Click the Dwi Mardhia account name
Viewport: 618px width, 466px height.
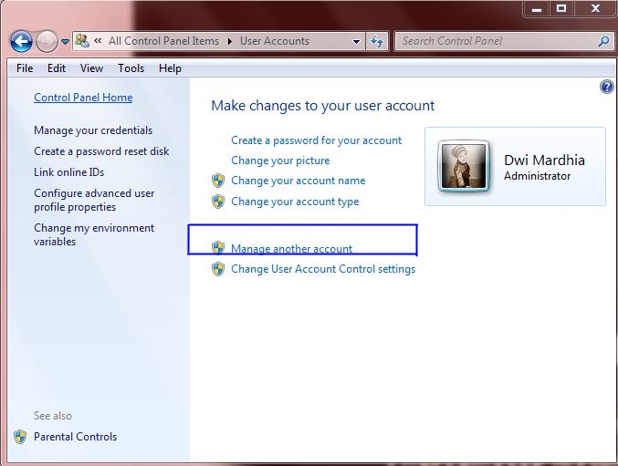pos(544,161)
